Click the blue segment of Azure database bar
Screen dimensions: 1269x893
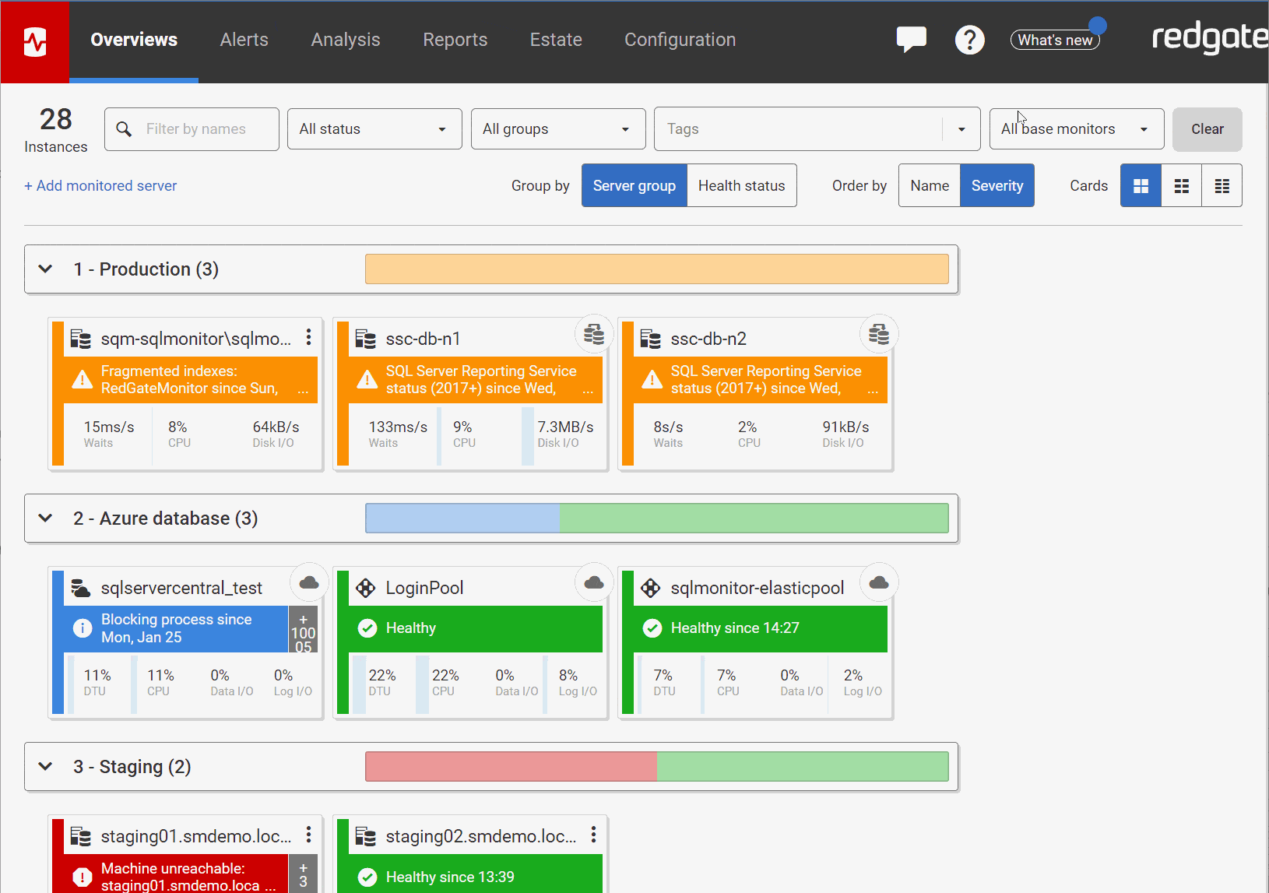462,519
